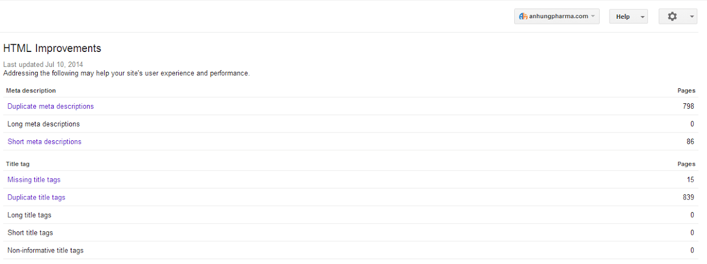Viewport: 707px width, 264px height.
Task: Click the 798 pages count
Action: [688, 107]
